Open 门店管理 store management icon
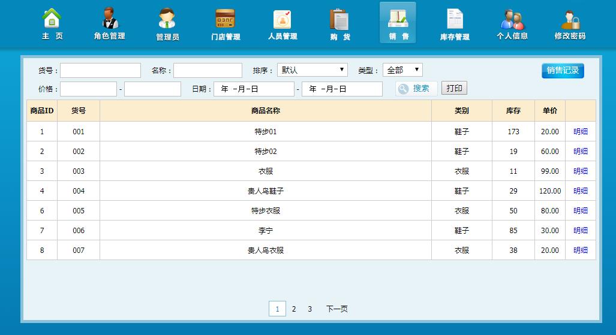The height and width of the screenshot is (335, 616). pyautogui.click(x=226, y=23)
